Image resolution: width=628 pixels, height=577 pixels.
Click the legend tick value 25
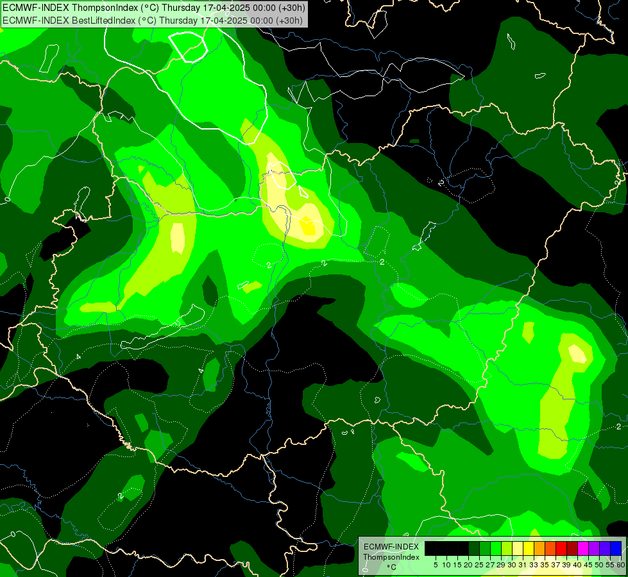pyautogui.click(x=479, y=565)
